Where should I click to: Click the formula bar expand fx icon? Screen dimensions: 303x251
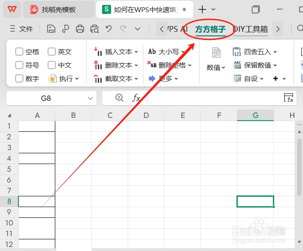click(289, 98)
